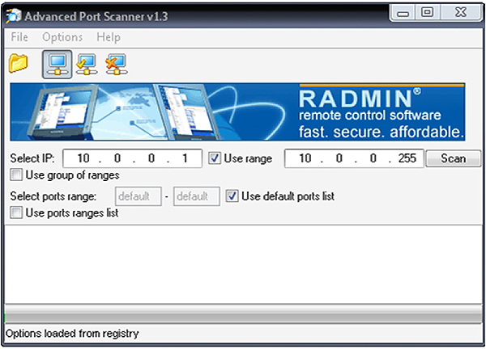Open the yellow folder icon in toolbar
This screenshot has height=349, width=486.
[19, 63]
